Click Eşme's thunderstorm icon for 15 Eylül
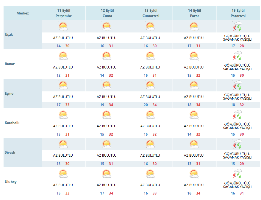 [x=238, y=85]
